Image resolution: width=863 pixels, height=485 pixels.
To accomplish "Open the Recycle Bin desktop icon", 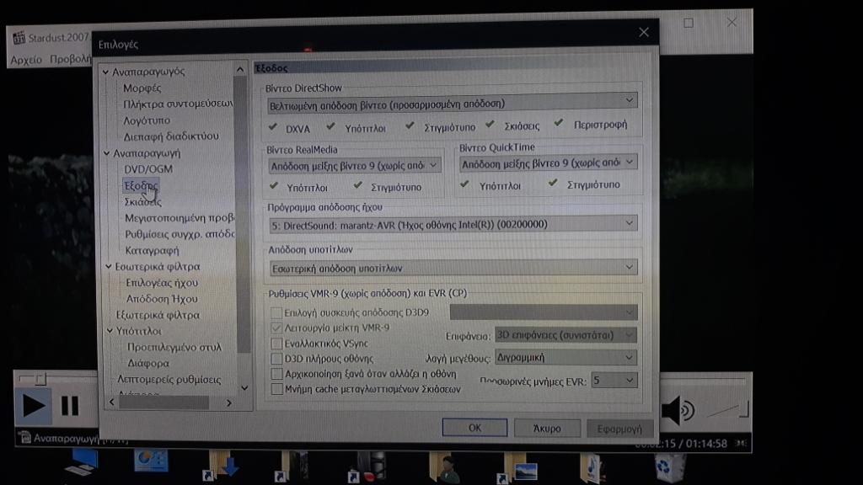I will pos(668,467).
